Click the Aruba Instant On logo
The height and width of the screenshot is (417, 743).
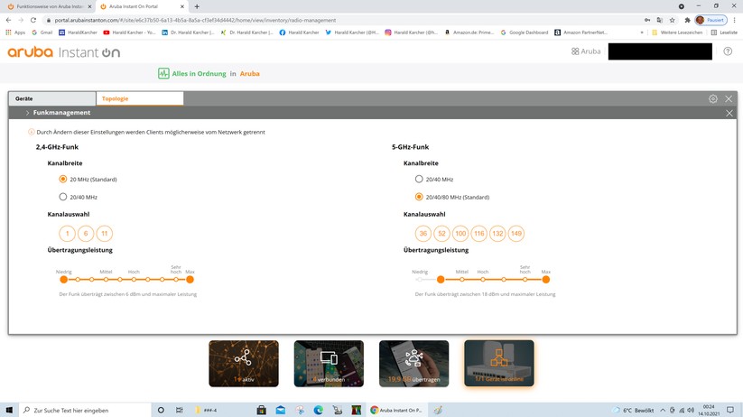click(63, 51)
